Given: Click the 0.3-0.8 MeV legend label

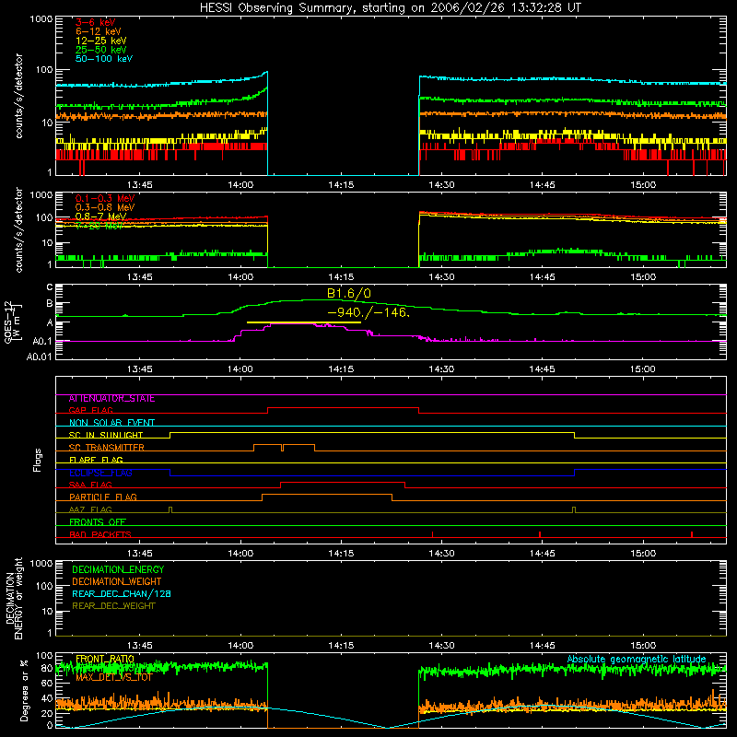Looking at the screenshot, I should [x=105, y=207].
